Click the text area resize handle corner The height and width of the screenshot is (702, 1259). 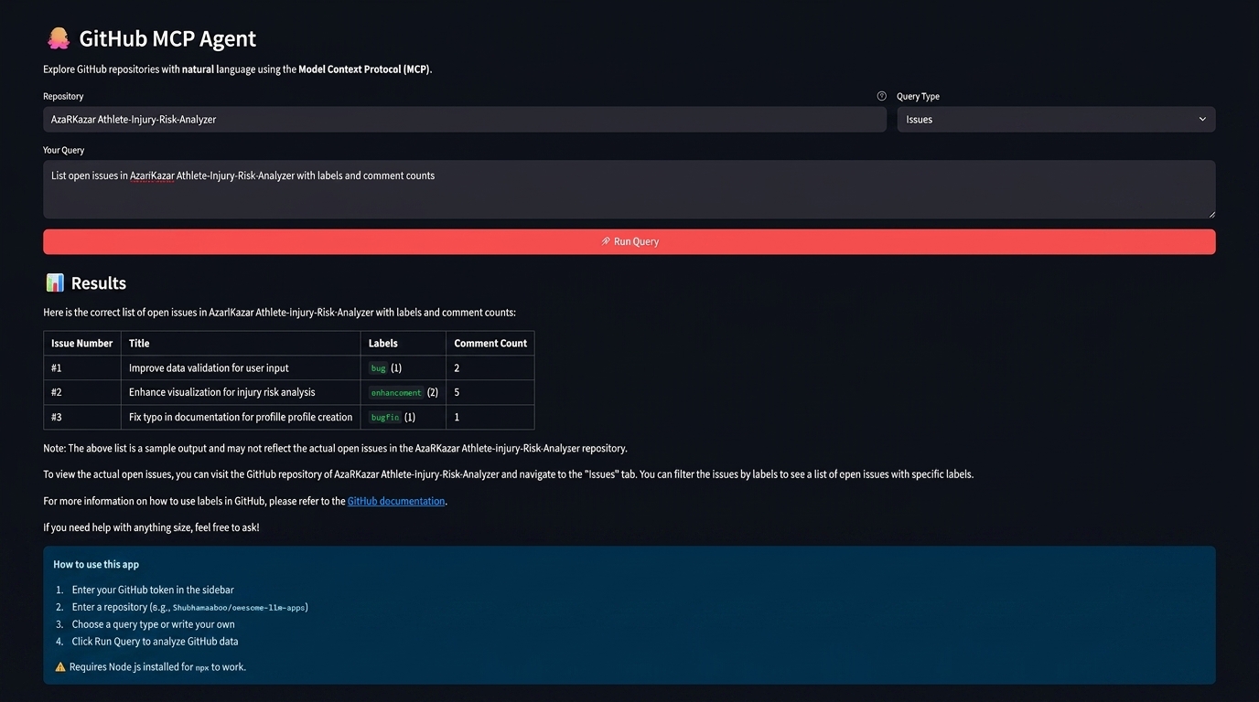[1211, 214]
